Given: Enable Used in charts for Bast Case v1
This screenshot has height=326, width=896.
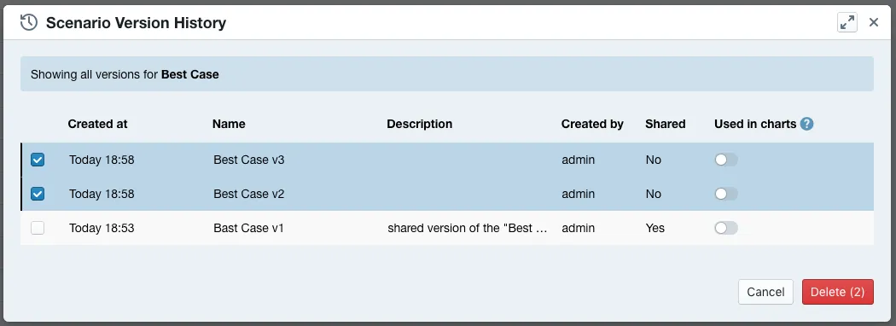Looking at the screenshot, I should click(x=726, y=228).
